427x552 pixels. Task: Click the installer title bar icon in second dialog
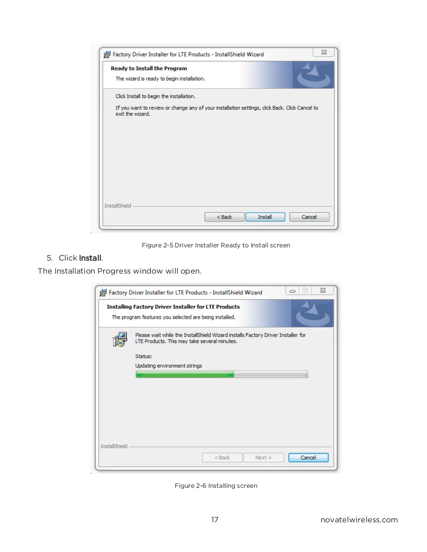103,293
